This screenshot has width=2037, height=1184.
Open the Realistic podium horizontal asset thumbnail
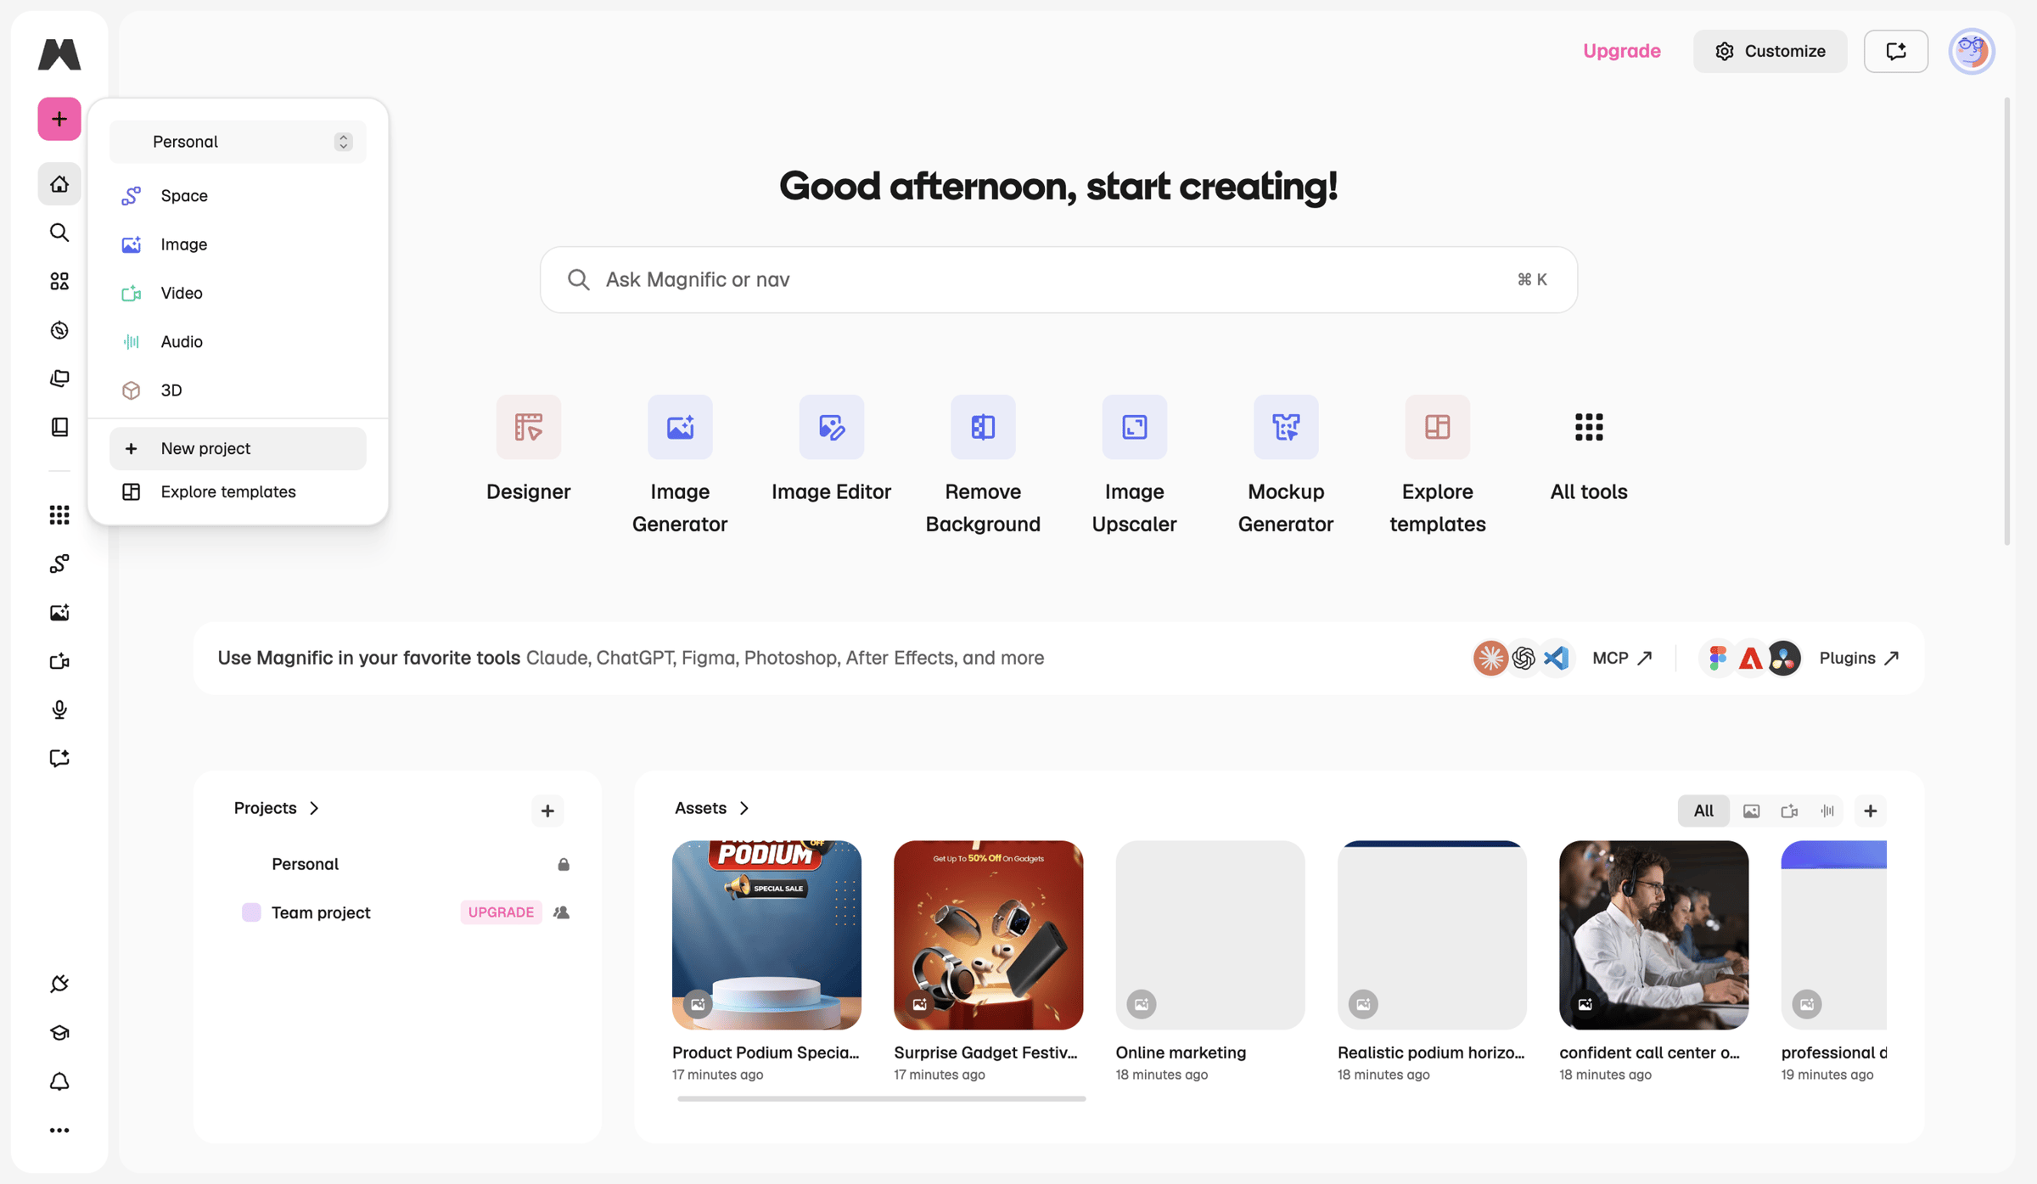pos(1432,934)
